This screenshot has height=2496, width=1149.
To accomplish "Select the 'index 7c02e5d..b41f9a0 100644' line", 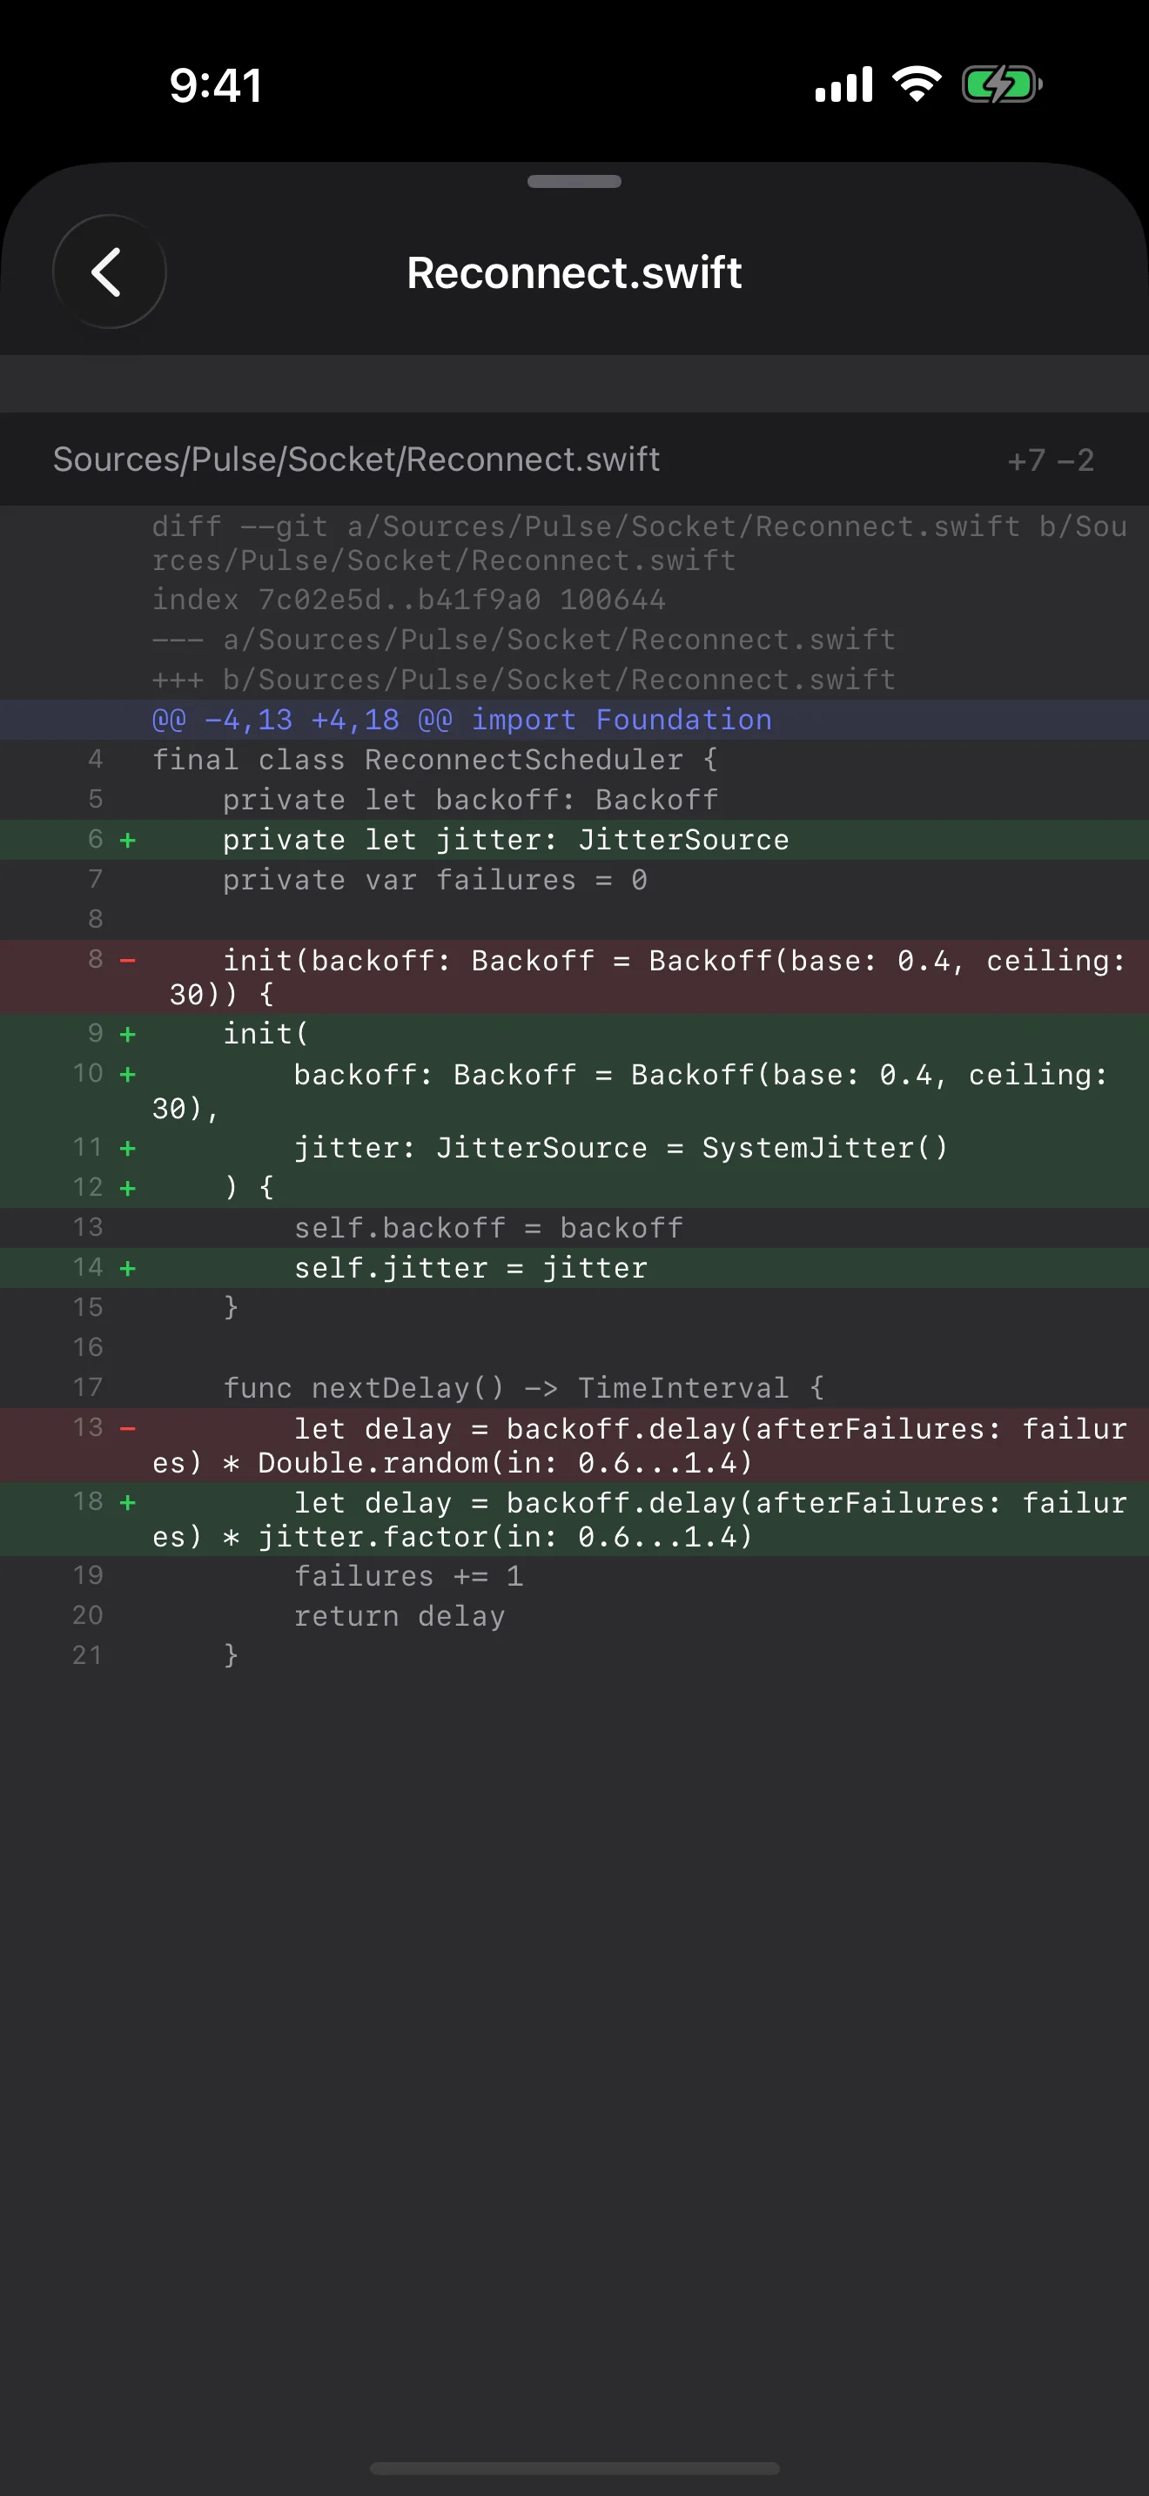I will (574, 600).
